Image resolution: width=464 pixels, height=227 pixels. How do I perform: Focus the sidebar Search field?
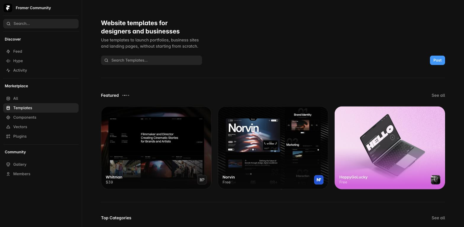pos(41,24)
